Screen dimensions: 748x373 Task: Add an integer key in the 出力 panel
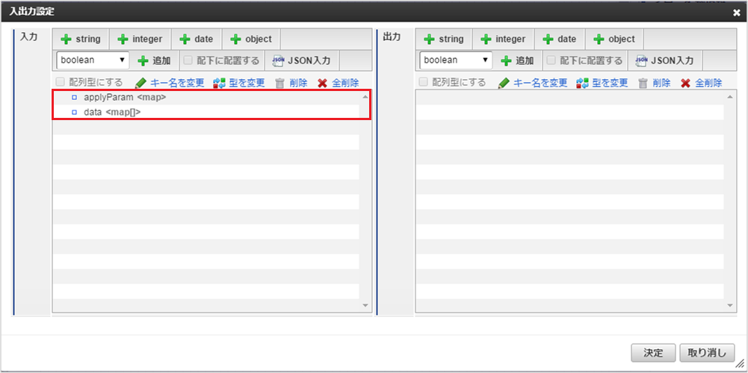pos(504,39)
